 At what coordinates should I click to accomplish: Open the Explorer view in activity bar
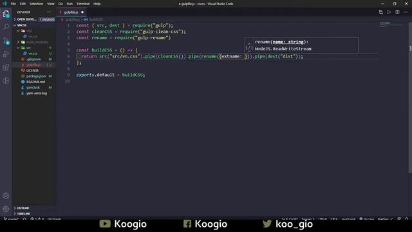pos(6,14)
